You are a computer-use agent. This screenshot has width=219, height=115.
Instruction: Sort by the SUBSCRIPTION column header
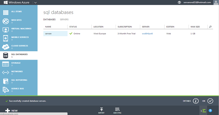pos(125,27)
